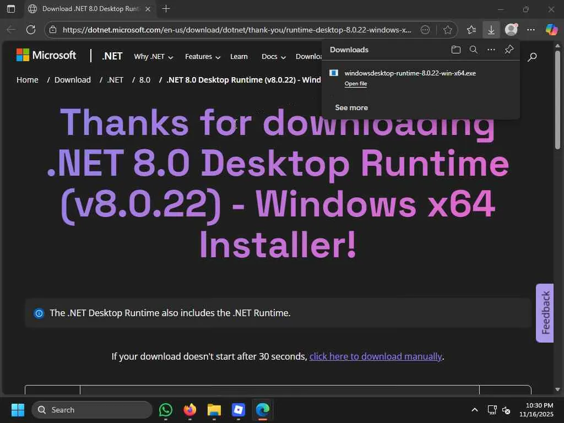This screenshot has width=564, height=423.
Task: Go to the Home breadcrumb
Action: 28,80
